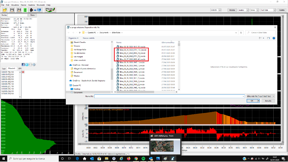Click the Mostra button

pos(232,10)
